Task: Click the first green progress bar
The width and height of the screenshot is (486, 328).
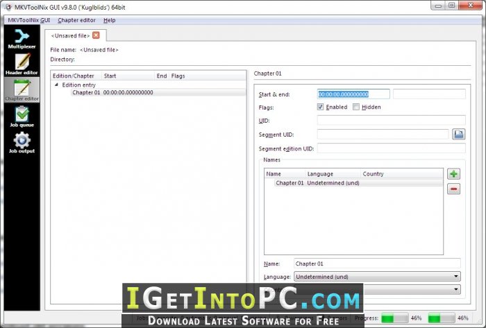Action: point(395,318)
